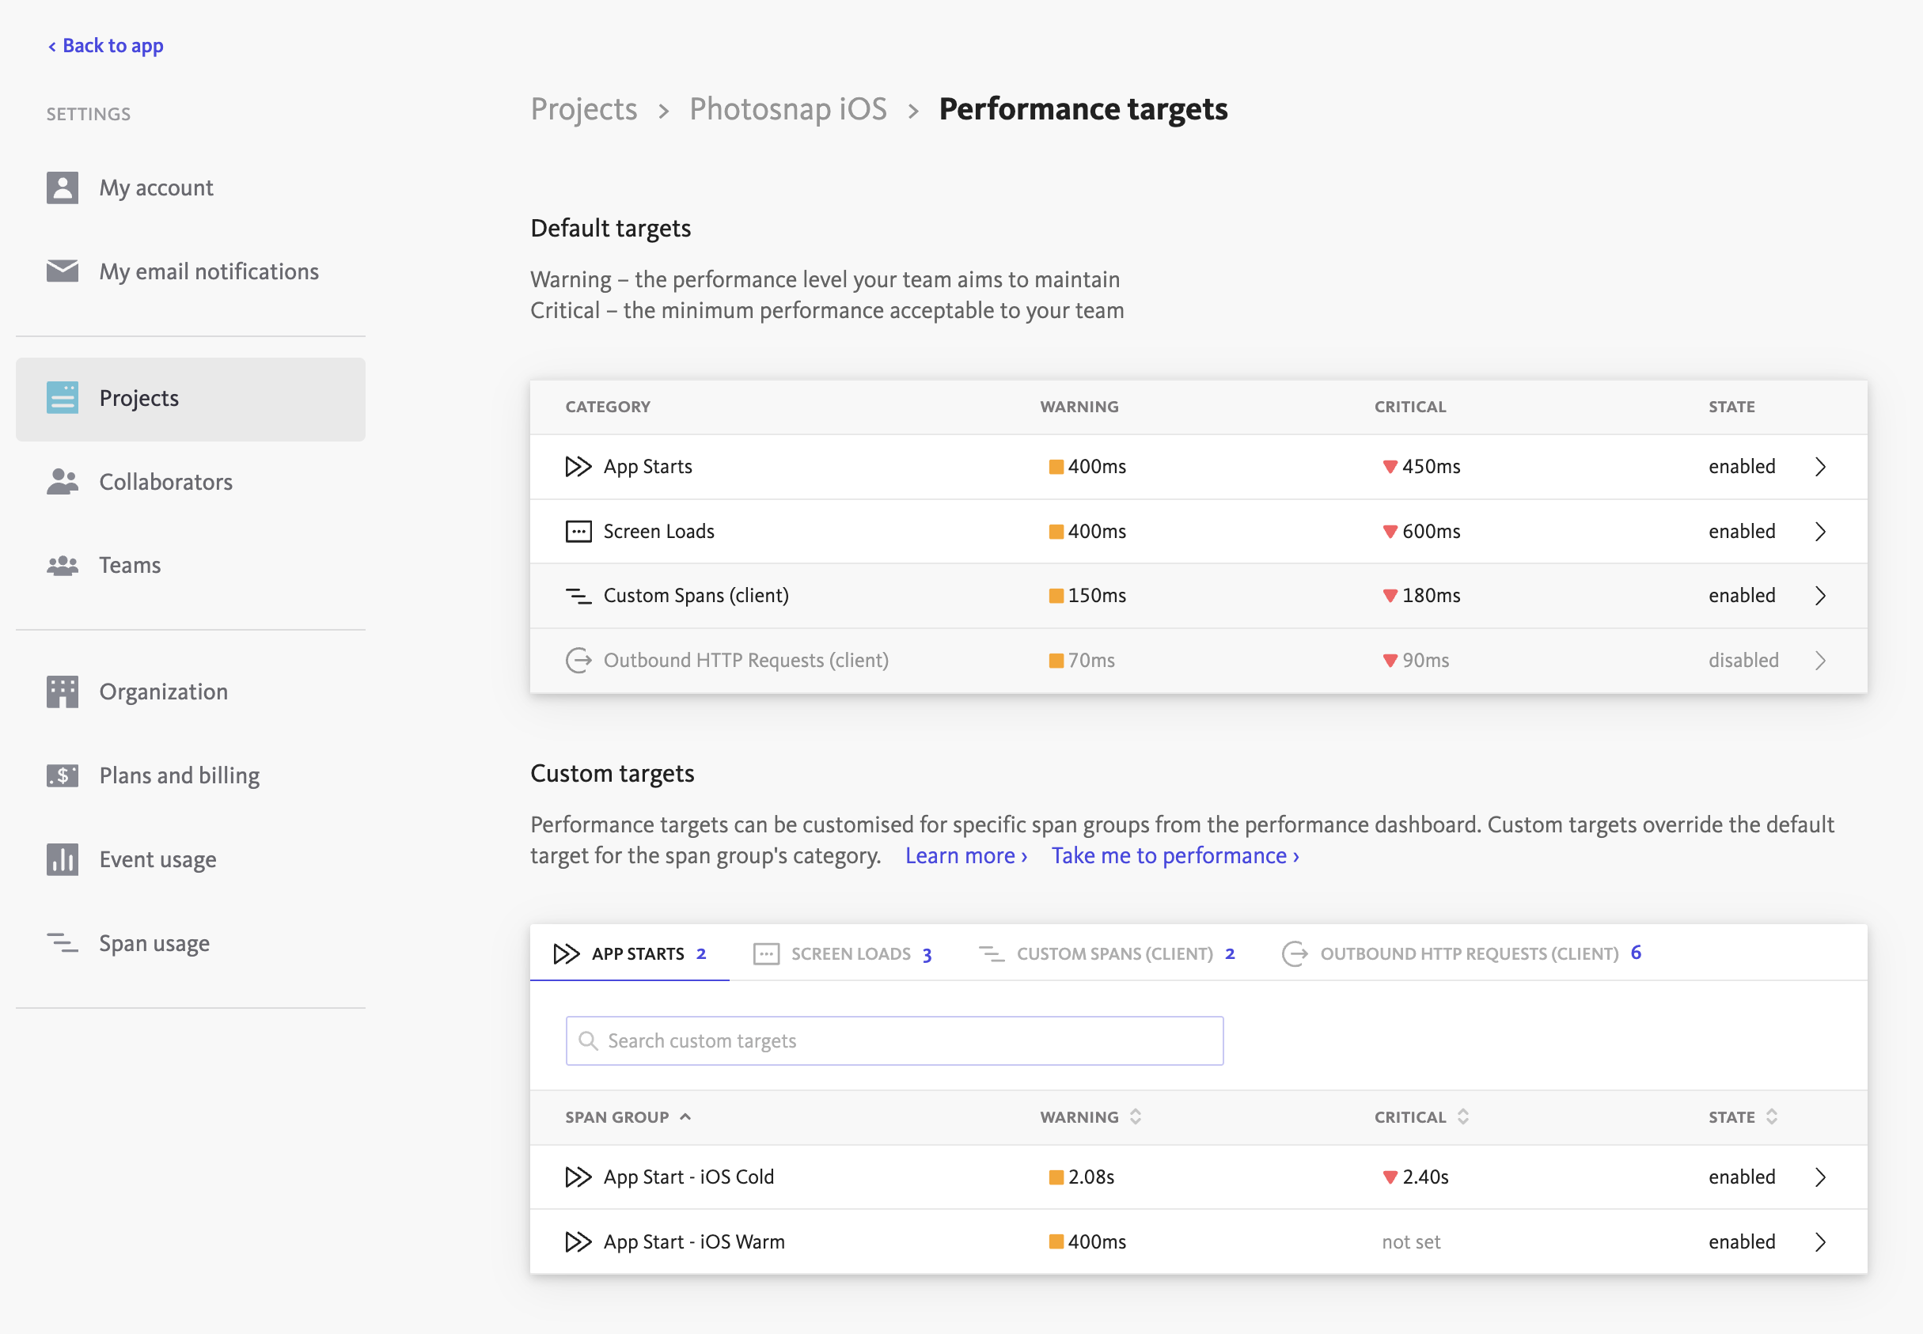Select the Teams icon in sidebar
The image size is (1923, 1334).
tap(63, 565)
